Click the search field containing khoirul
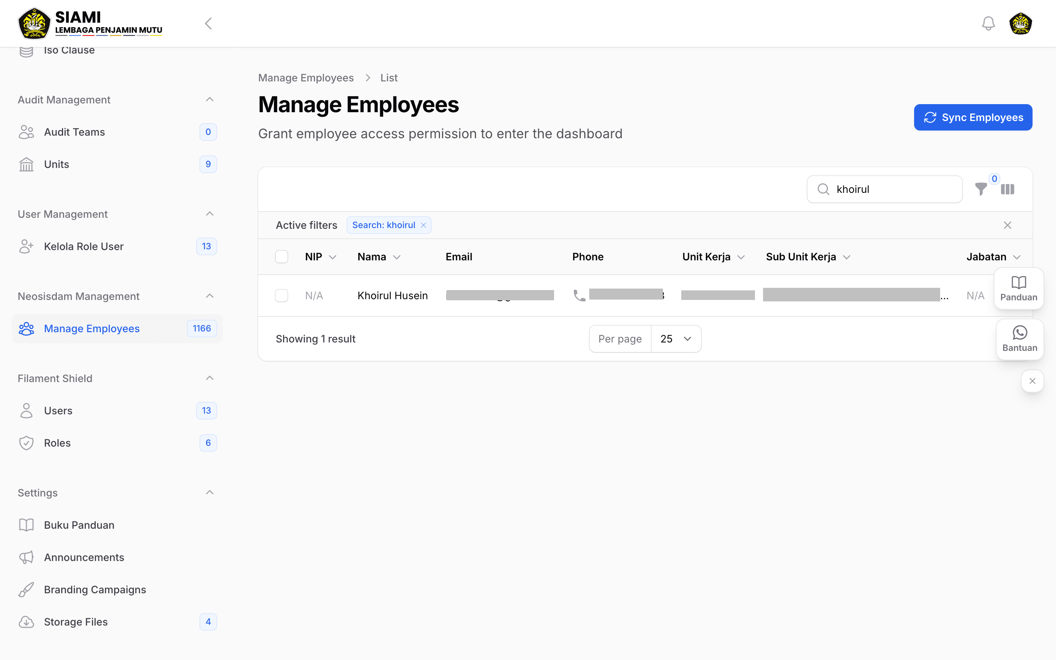The image size is (1056, 660). [884, 189]
